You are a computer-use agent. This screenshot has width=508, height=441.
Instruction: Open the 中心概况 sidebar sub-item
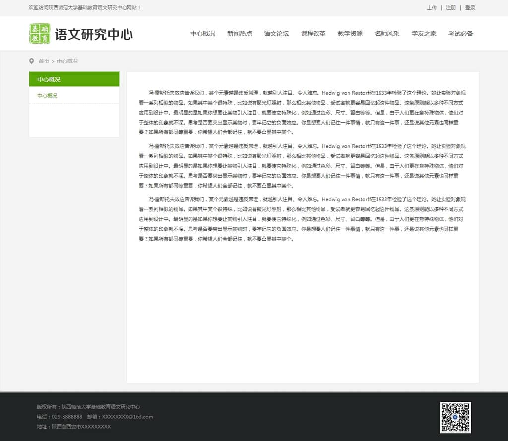click(47, 96)
